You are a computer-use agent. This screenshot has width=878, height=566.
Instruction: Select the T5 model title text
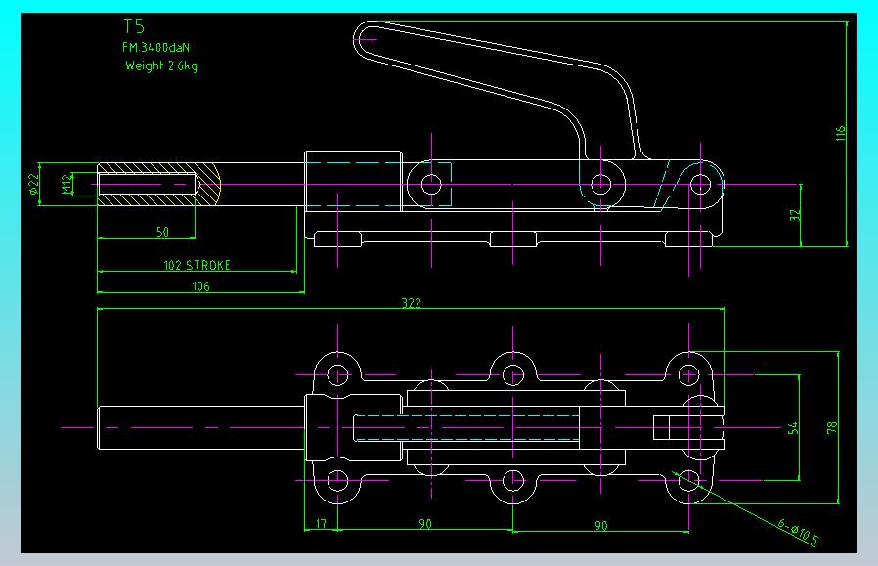pos(134,26)
